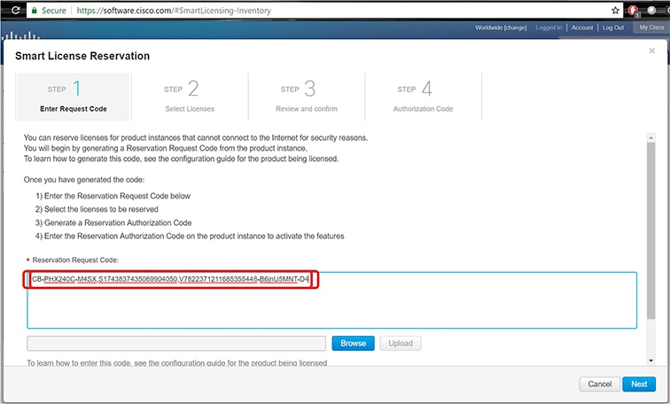Click the Upload button
Screen dimensions: 670x404
tap(401, 344)
